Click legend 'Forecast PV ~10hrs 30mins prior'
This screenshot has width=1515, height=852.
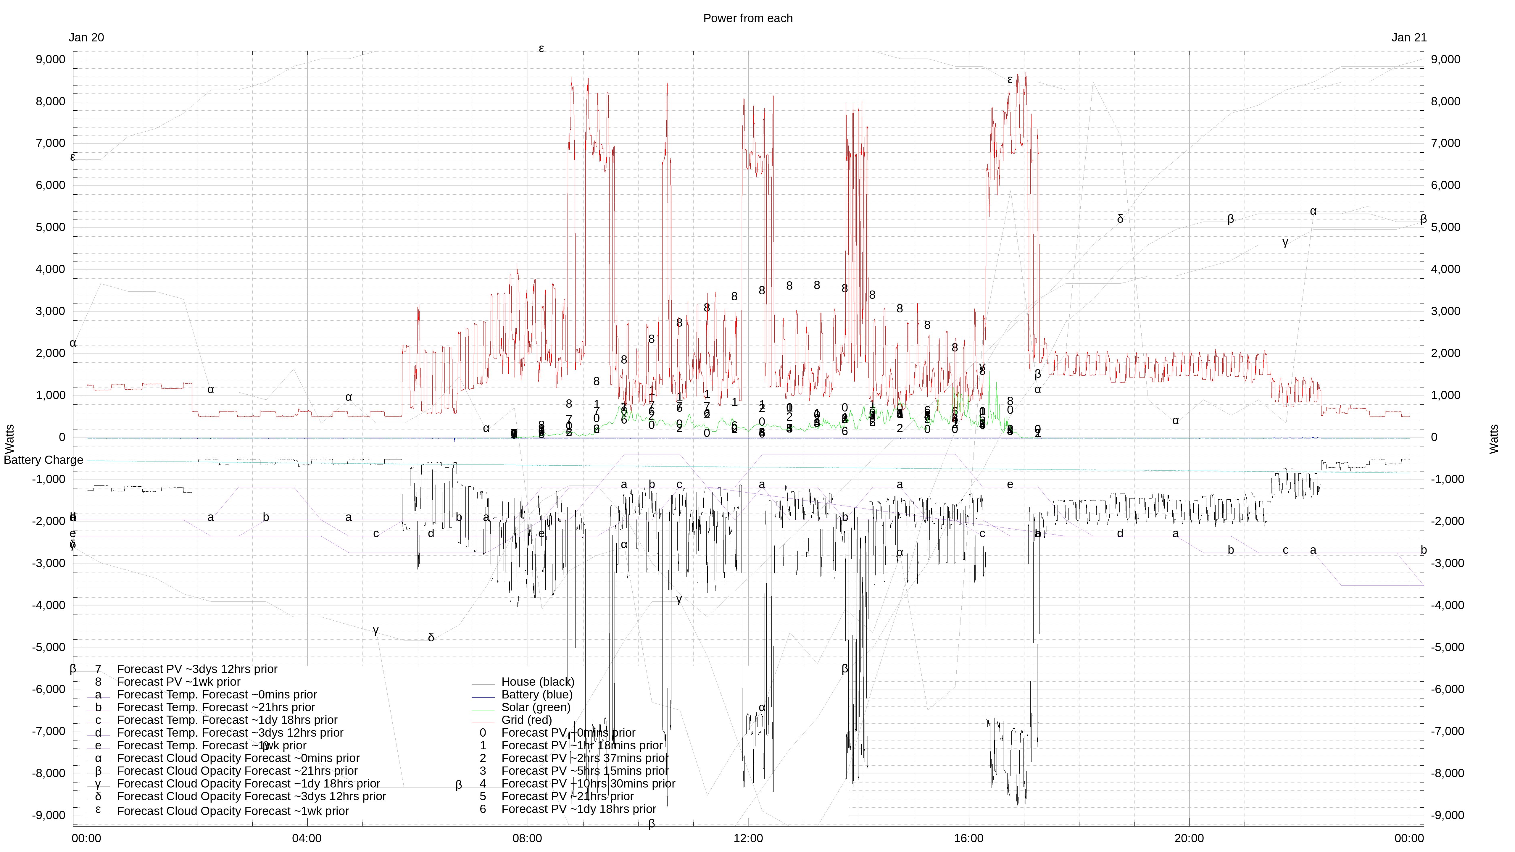click(588, 784)
